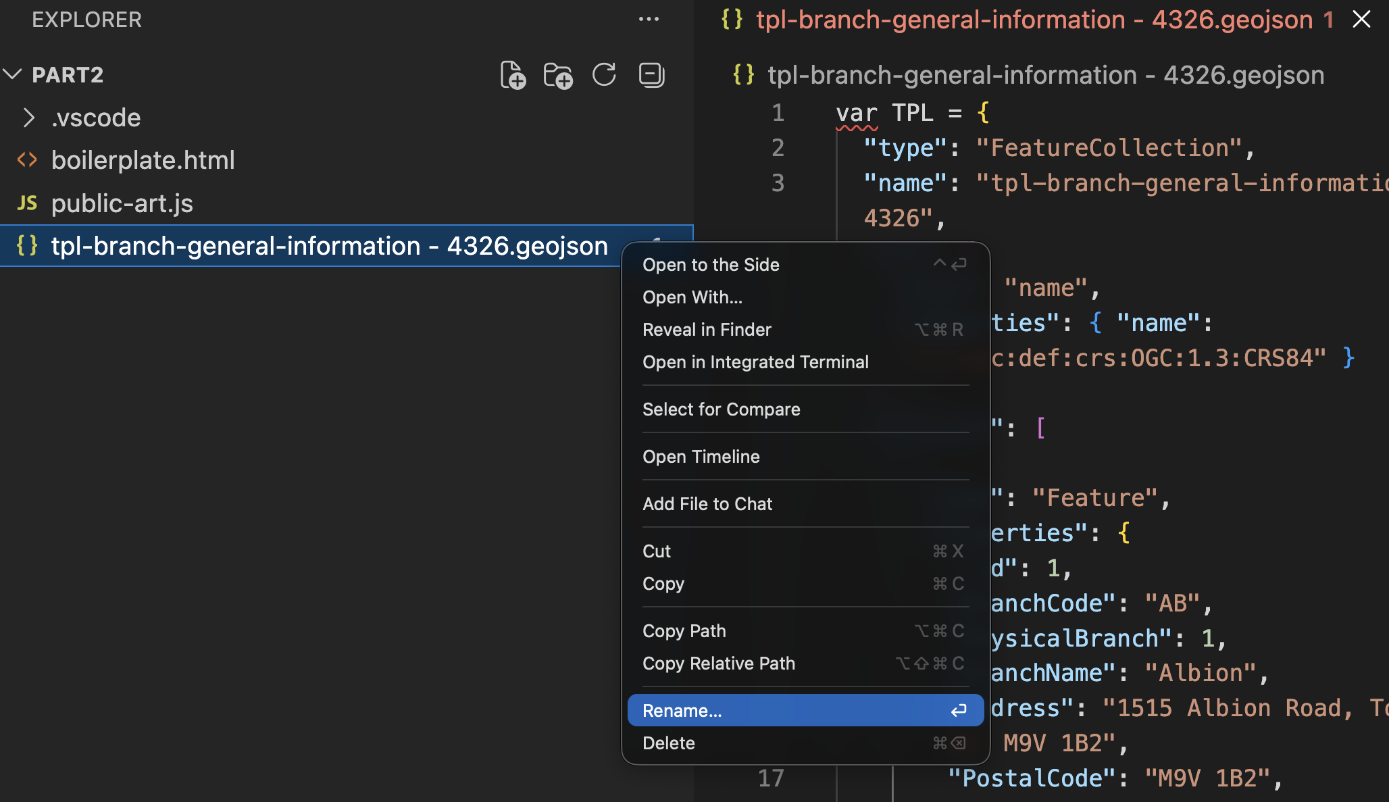Collapse the PART2 folder section
Image resolution: width=1389 pixels, height=802 pixels.
coord(13,74)
